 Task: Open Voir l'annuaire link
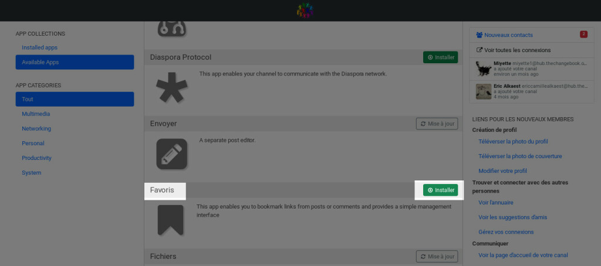[495, 203]
